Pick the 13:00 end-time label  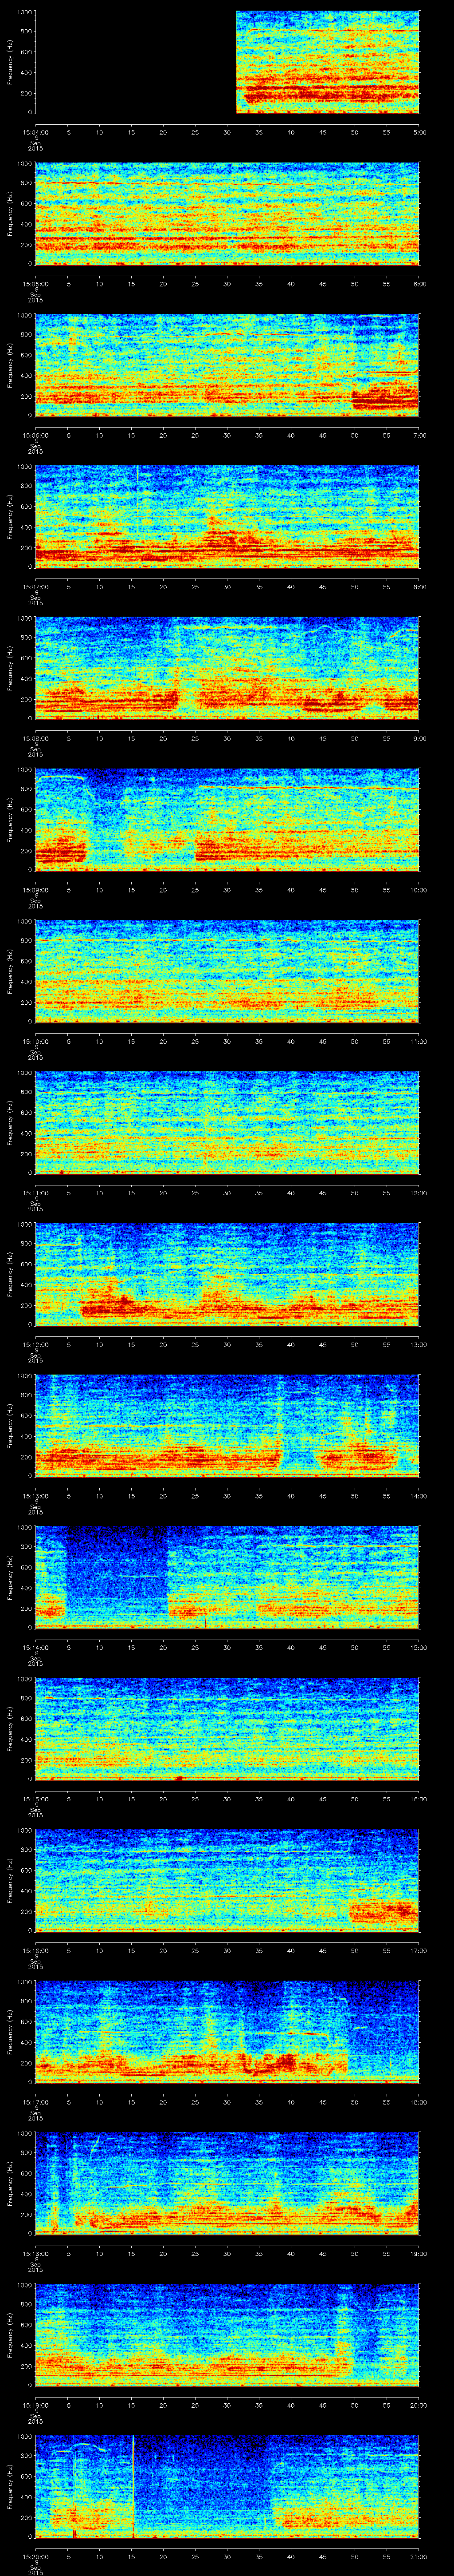[418, 1344]
